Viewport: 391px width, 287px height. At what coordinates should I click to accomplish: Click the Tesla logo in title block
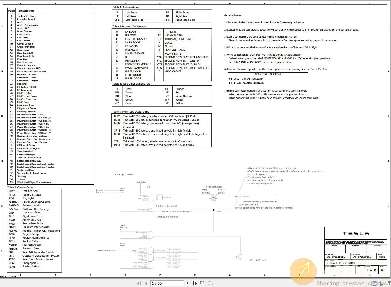pos(355,234)
